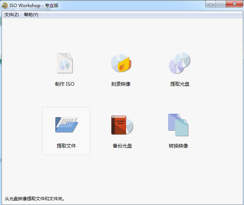This screenshot has height=205, width=244.
Task: Open the 提取文件 folder icon
Action: 67,125
